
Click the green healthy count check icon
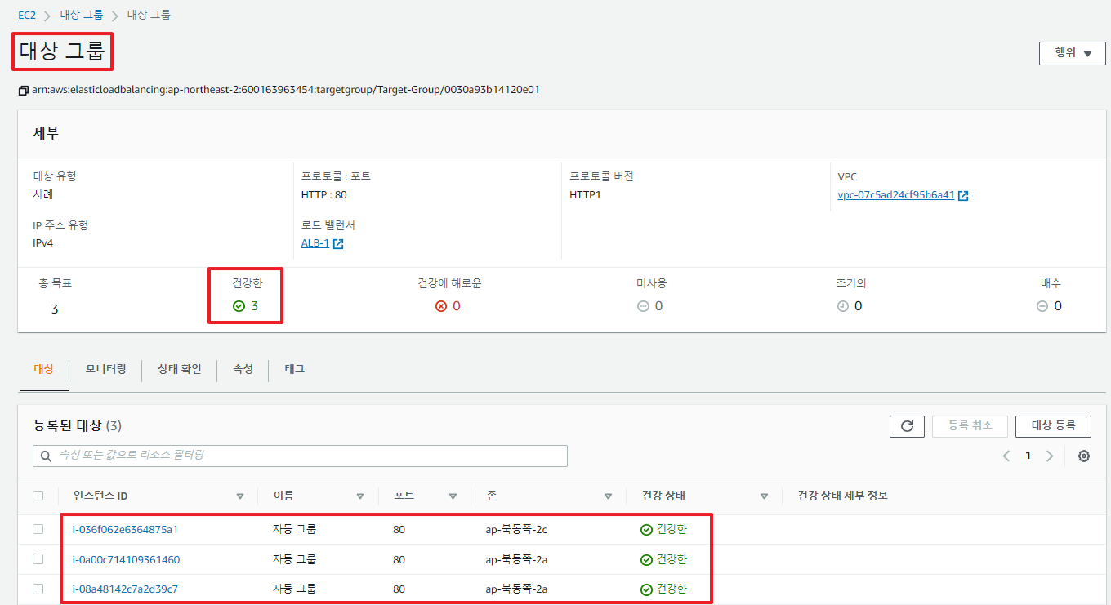(x=239, y=306)
